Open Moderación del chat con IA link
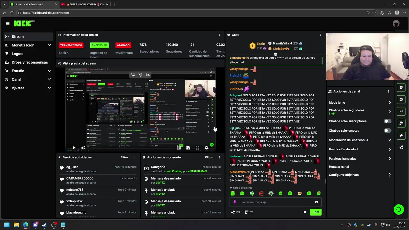This screenshot has width=409, height=230. [360, 140]
